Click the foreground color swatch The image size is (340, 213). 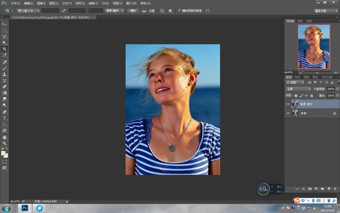click(3, 153)
